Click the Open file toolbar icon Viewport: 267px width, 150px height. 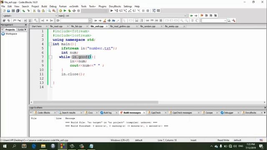click(x=8, y=11)
